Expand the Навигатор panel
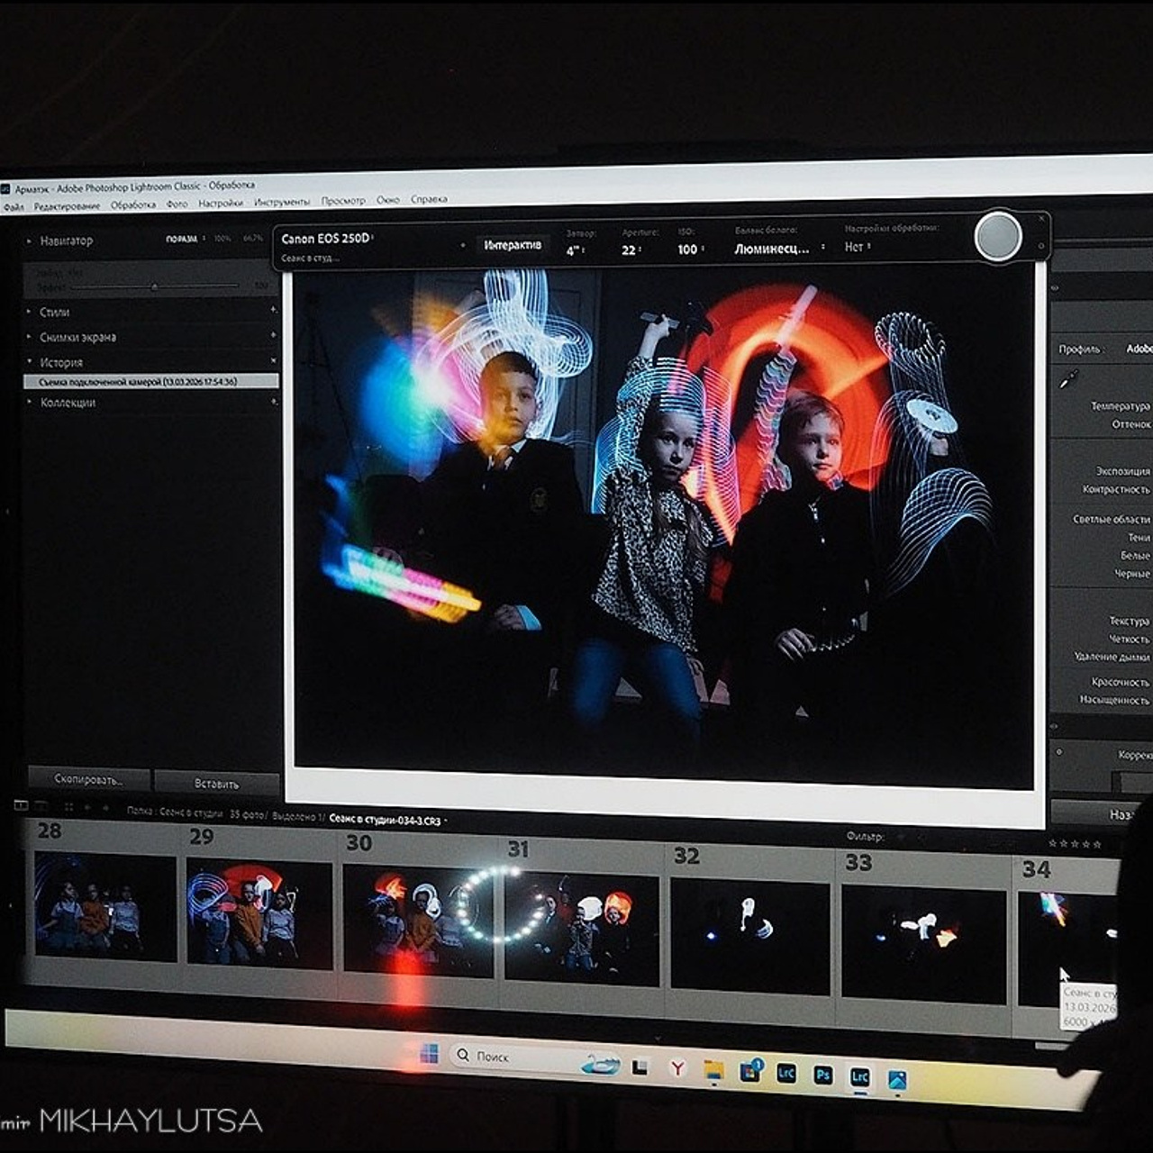The width and height of the screenshot is (1153, 1153). coord(30,241)
